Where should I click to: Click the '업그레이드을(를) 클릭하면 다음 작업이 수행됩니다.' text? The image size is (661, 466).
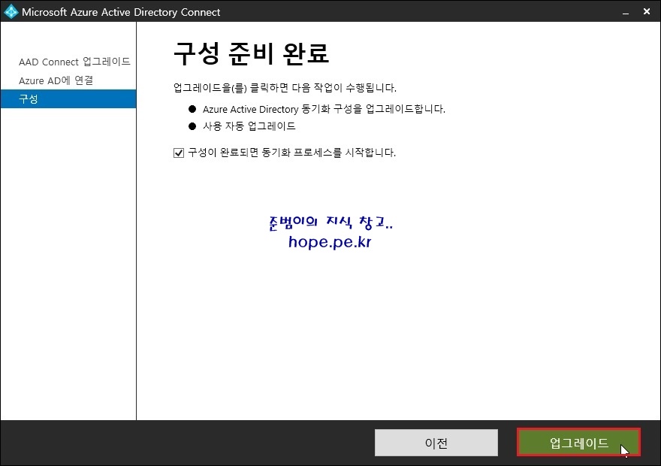pyautogui.click(x=285, y=88)
